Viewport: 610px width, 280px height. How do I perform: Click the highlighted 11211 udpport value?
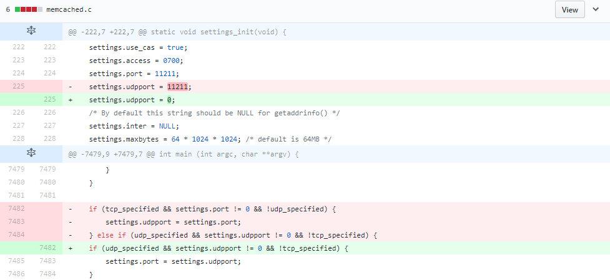(179, 87)
